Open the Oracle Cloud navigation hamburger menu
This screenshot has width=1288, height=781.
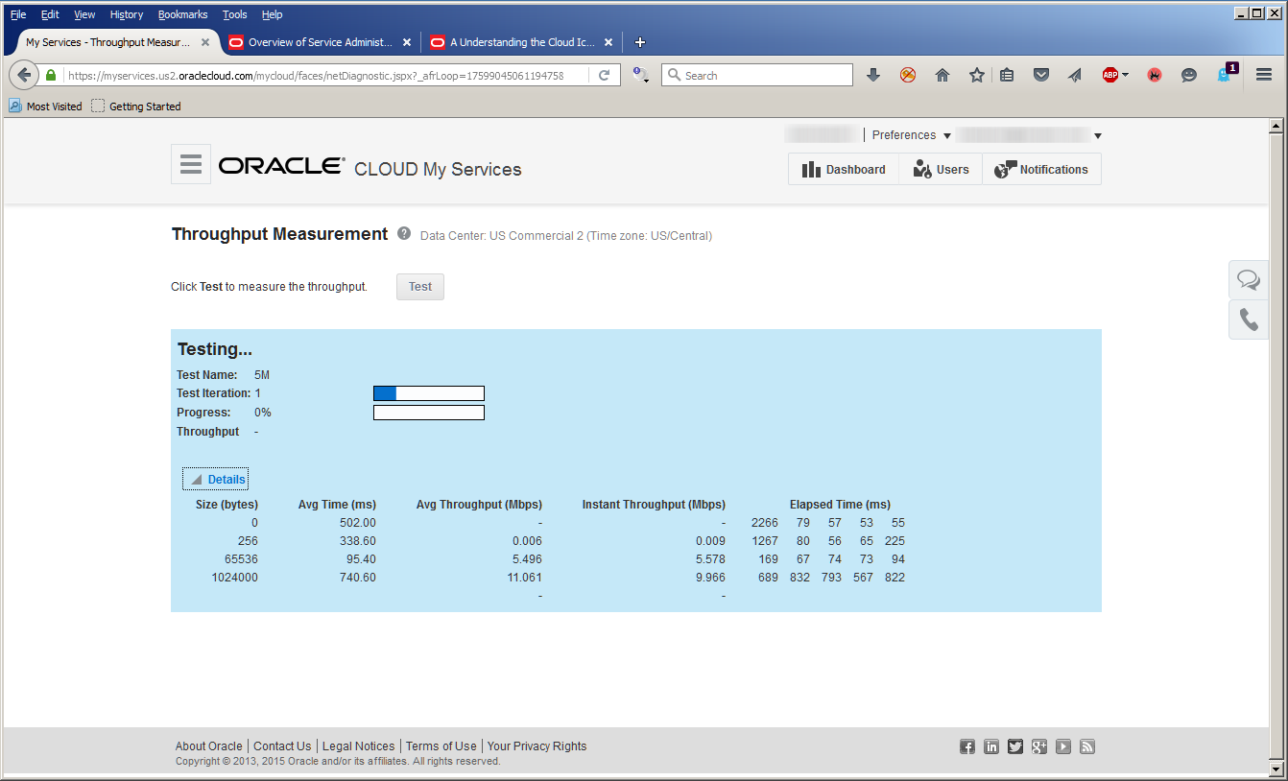point(191,164)
